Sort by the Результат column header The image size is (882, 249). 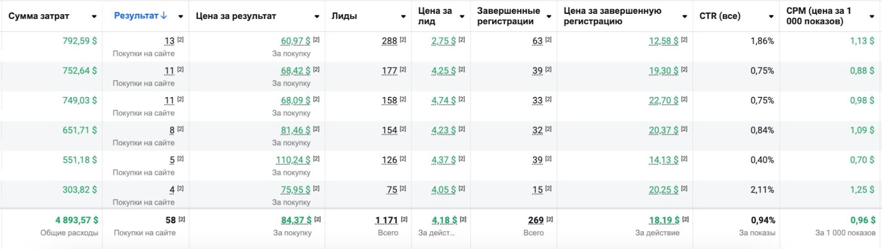(136, 15)
